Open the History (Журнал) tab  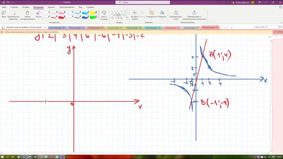(51, 7)
